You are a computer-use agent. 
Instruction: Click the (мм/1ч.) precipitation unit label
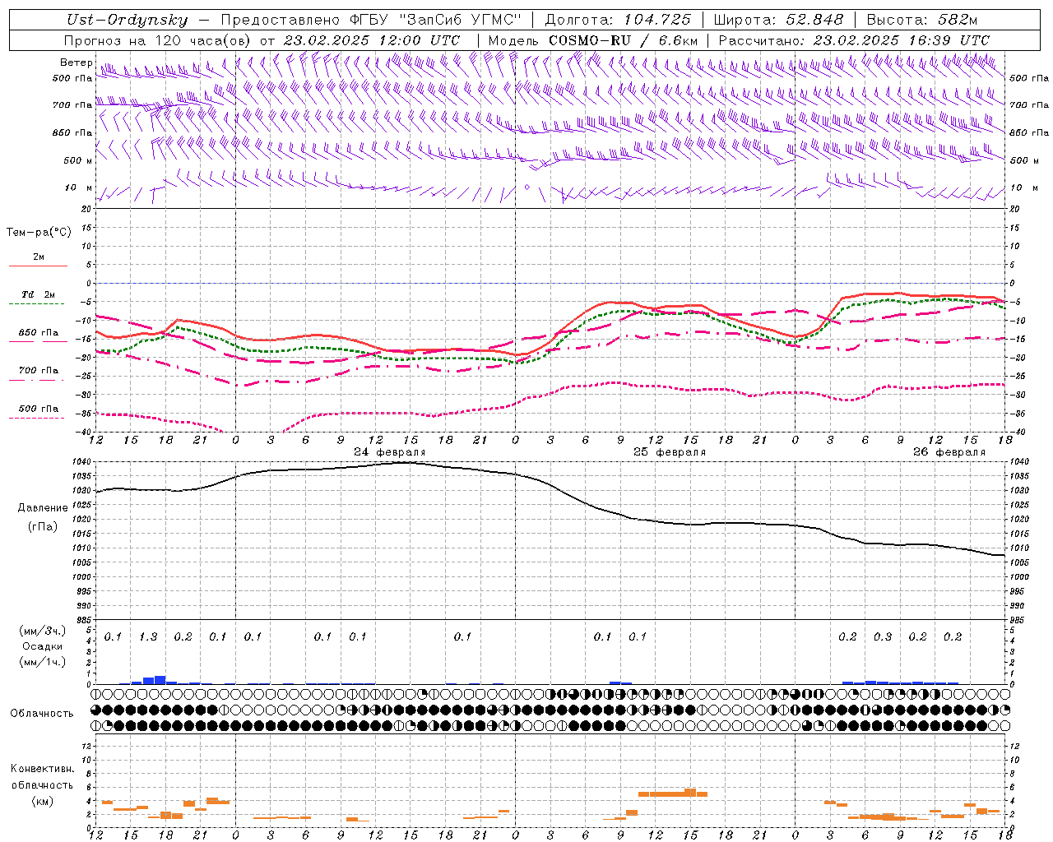tap(43, 662)
